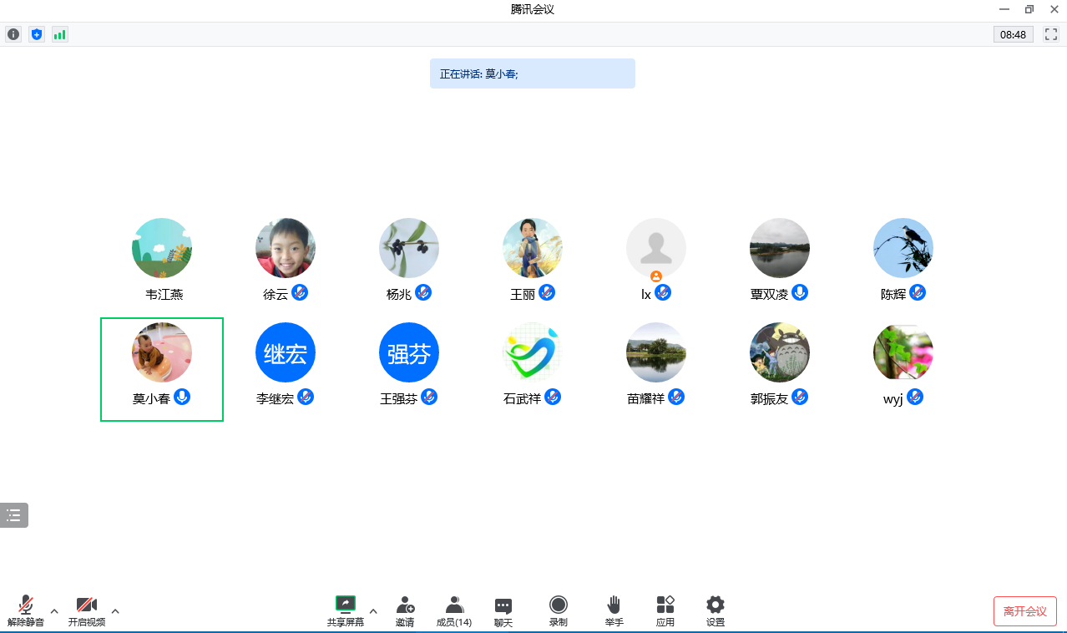Image resolution: width=1067 pixels, height=633 pixels.
Task: Select 莫小春's avatar
Action: 162,352
